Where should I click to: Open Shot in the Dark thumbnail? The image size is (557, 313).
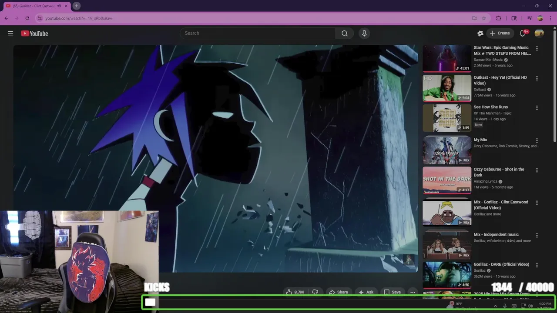tap(447, 180)
